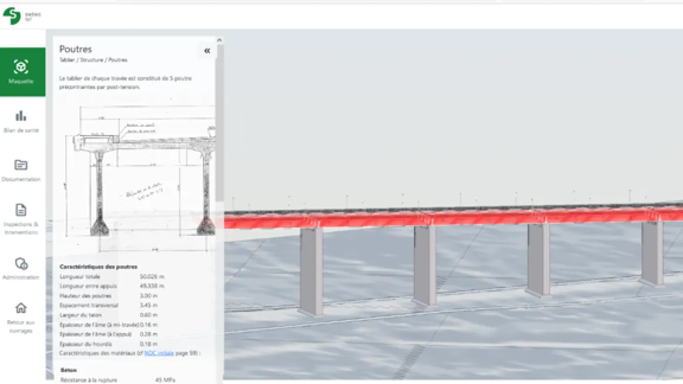Select Poutres in the breadcrumb

[118, 60]
